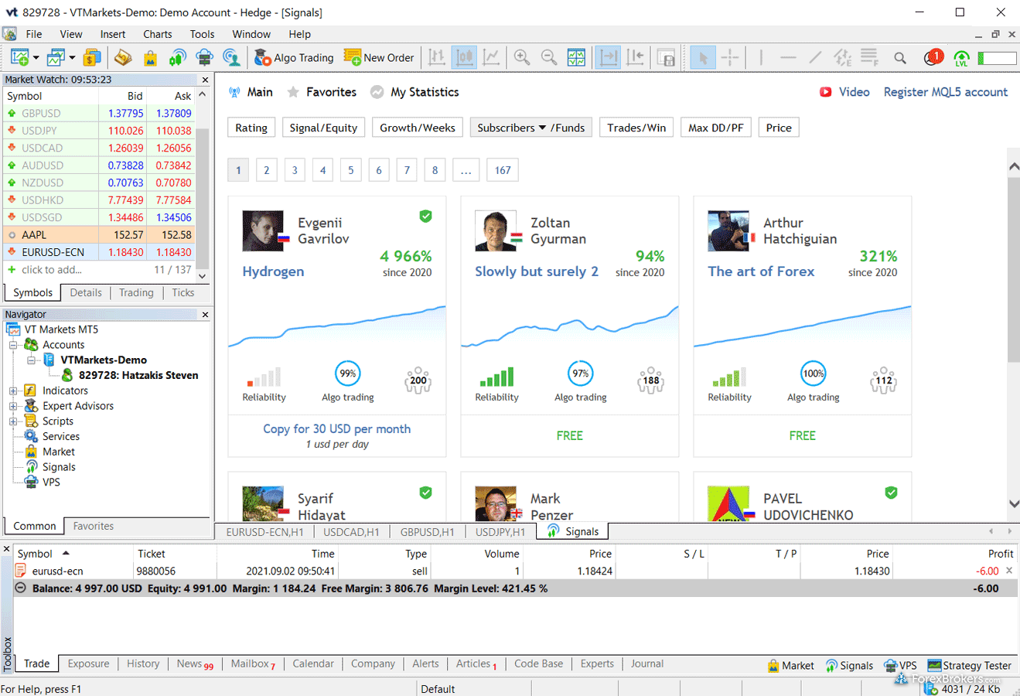
Task: Toggle the chart auto scroll button
Action: [608, 58]
